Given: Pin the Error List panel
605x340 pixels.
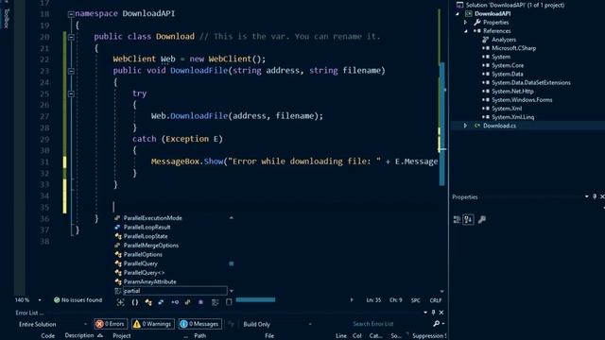Looking at the screenshot, I should click(x=433, y=313).
